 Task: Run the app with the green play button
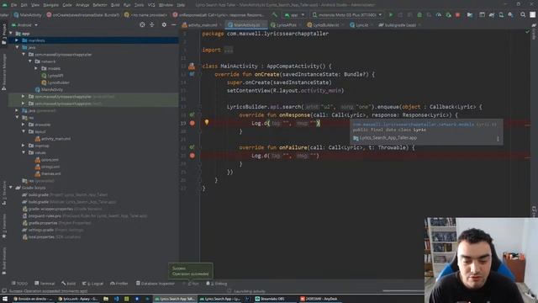tap(390, 15)
